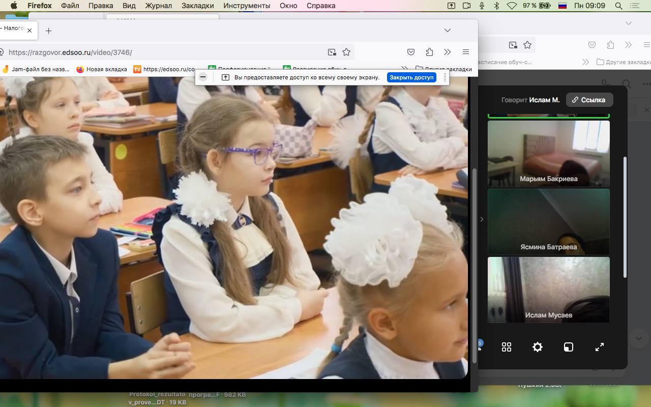
Task: Open the Firefox extensions puzzle icon
Action: pos(429,52)
